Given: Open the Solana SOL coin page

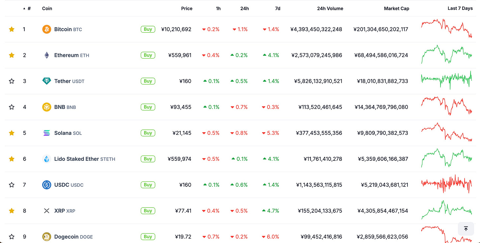Looking at the screenshot, I should pos(68,133).
